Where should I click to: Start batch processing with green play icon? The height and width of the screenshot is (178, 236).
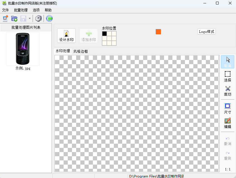tap(49, 18)
